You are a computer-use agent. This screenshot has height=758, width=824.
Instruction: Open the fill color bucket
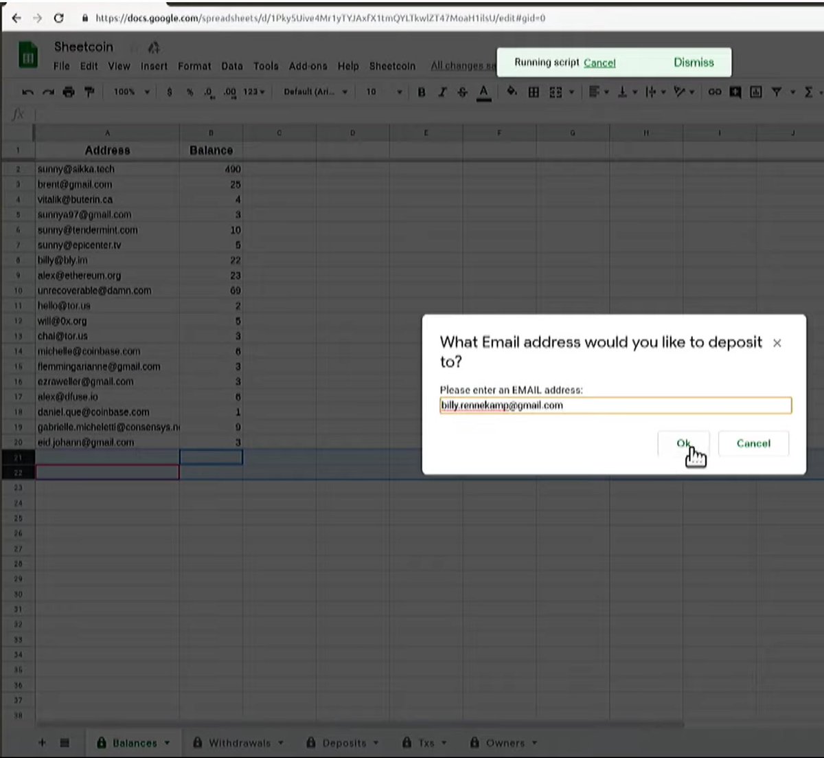coord(512,91)
